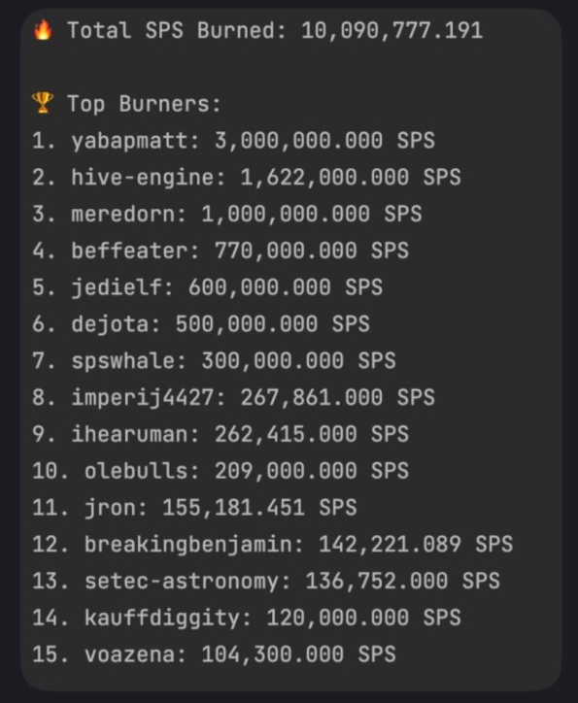The image size is (578, 703).
Task: Select the dejota line
Action: coord(201,324)
